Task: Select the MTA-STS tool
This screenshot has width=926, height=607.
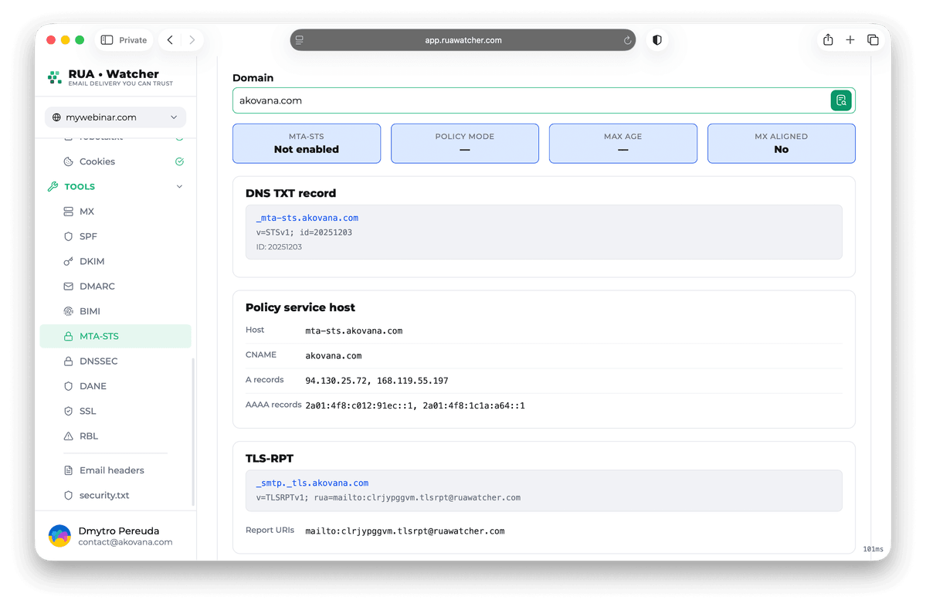Action: click(115, 336)
